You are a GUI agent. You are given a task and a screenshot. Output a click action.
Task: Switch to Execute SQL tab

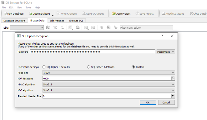(x=76, y=21)
